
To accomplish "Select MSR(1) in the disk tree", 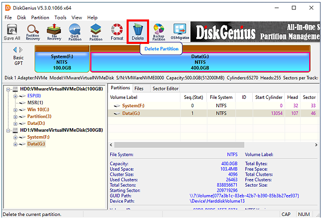I will tap(35, 103).
